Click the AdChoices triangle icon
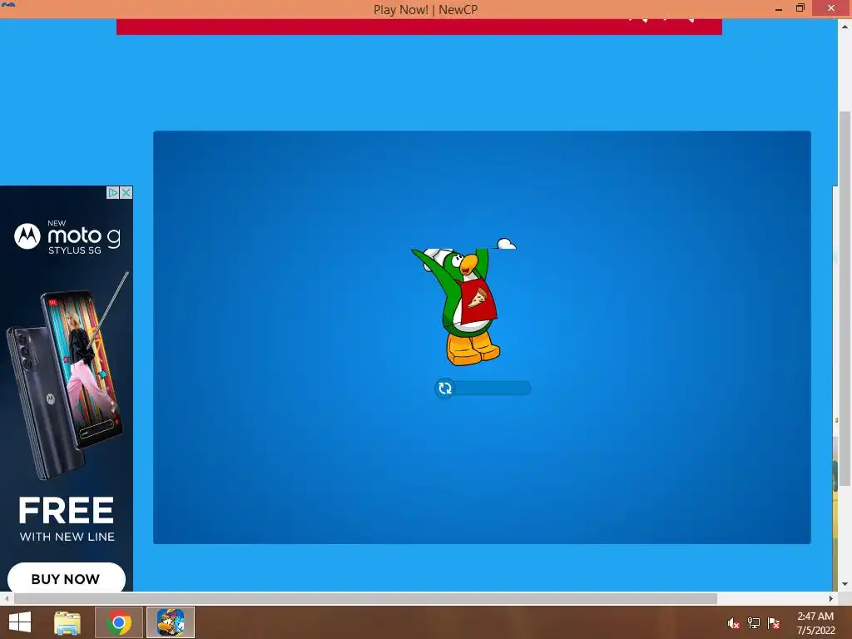Viewport: 852px width, 639px height. point(113,192)
